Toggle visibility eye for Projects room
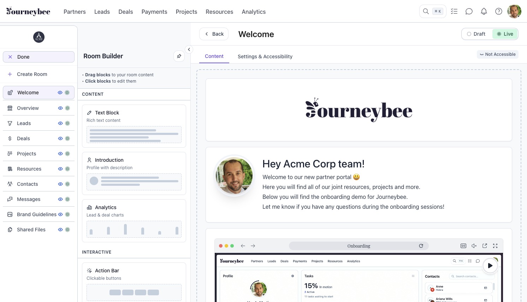 click(x=60, y=154)
